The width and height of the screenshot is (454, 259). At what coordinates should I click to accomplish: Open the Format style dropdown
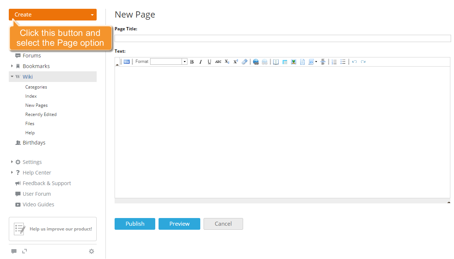point(185,62)
